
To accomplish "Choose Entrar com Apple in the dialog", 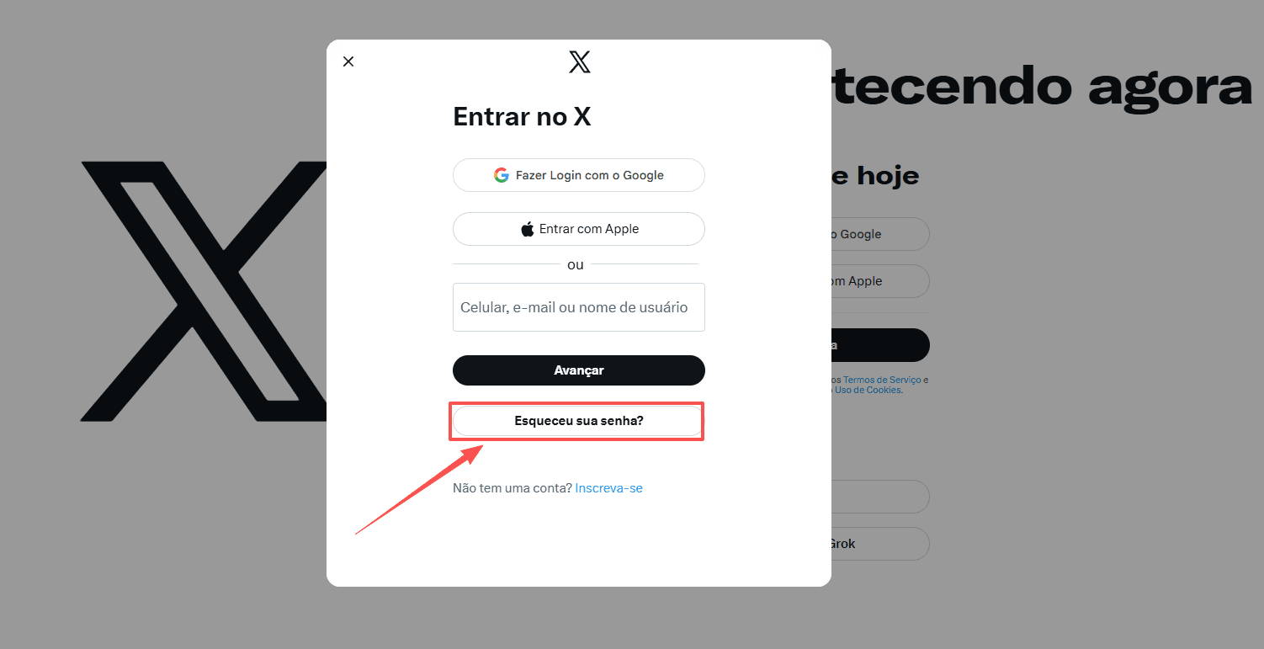I will click(x=579, y=229).
